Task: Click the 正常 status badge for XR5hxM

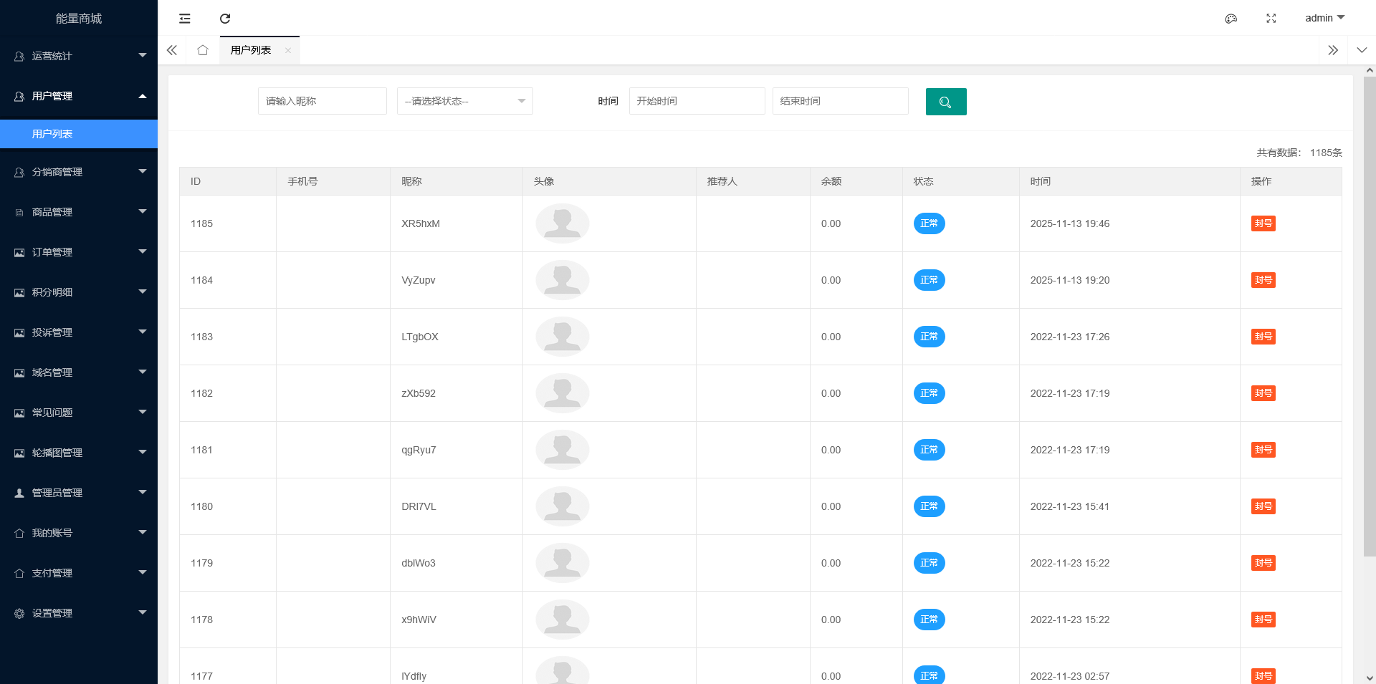Action: click(x=929, y=223)
